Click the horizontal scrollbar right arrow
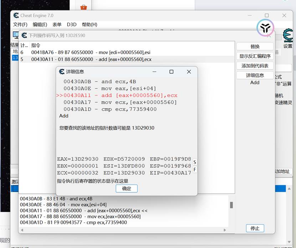This screenshot has height=248, width=296. [225, 230]
